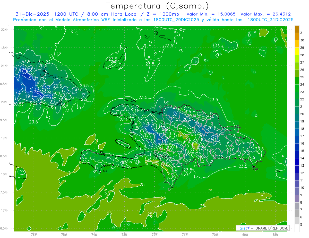
Task: Select the 'Z = 1000mb' level text
Action: coord(163,14)
